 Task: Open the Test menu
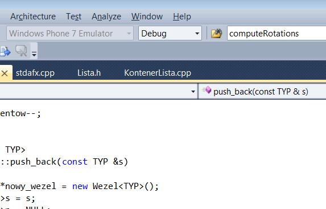[73, 17]
